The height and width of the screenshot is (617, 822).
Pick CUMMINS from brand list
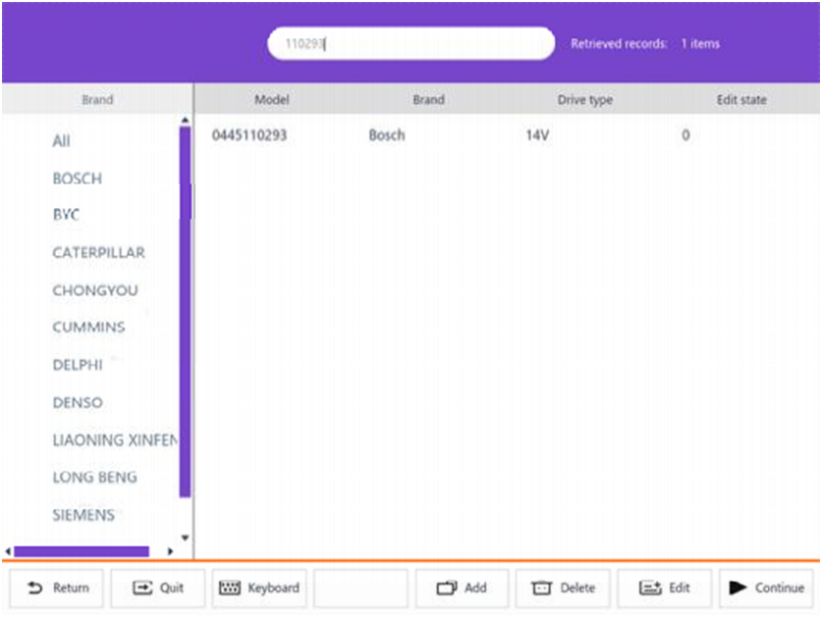[88, 328]
